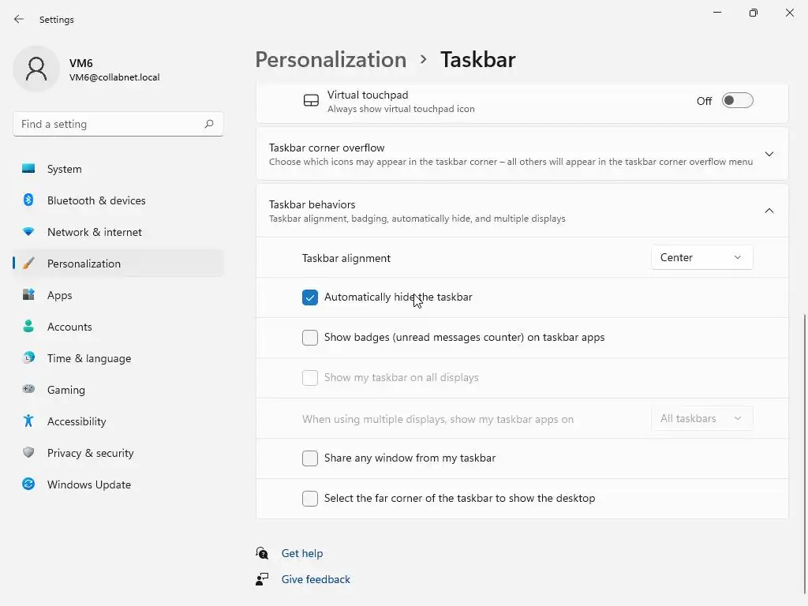Click the Accessibility figure icon
This screenshot has width=808, height=606.
[28, 421]
